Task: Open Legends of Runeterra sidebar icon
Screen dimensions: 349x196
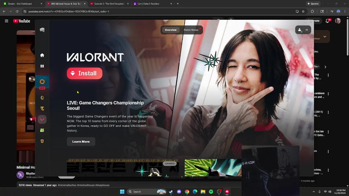Action: [x=42, y=141]
